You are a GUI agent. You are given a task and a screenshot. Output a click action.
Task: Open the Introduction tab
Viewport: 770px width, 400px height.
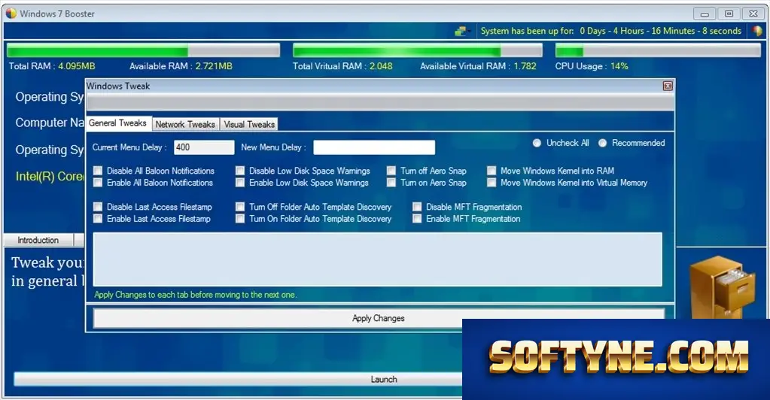[x=38, y=240]
